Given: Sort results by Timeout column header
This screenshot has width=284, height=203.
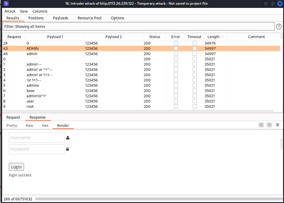Looking at the screenshot, I should [x=194, y=37].
